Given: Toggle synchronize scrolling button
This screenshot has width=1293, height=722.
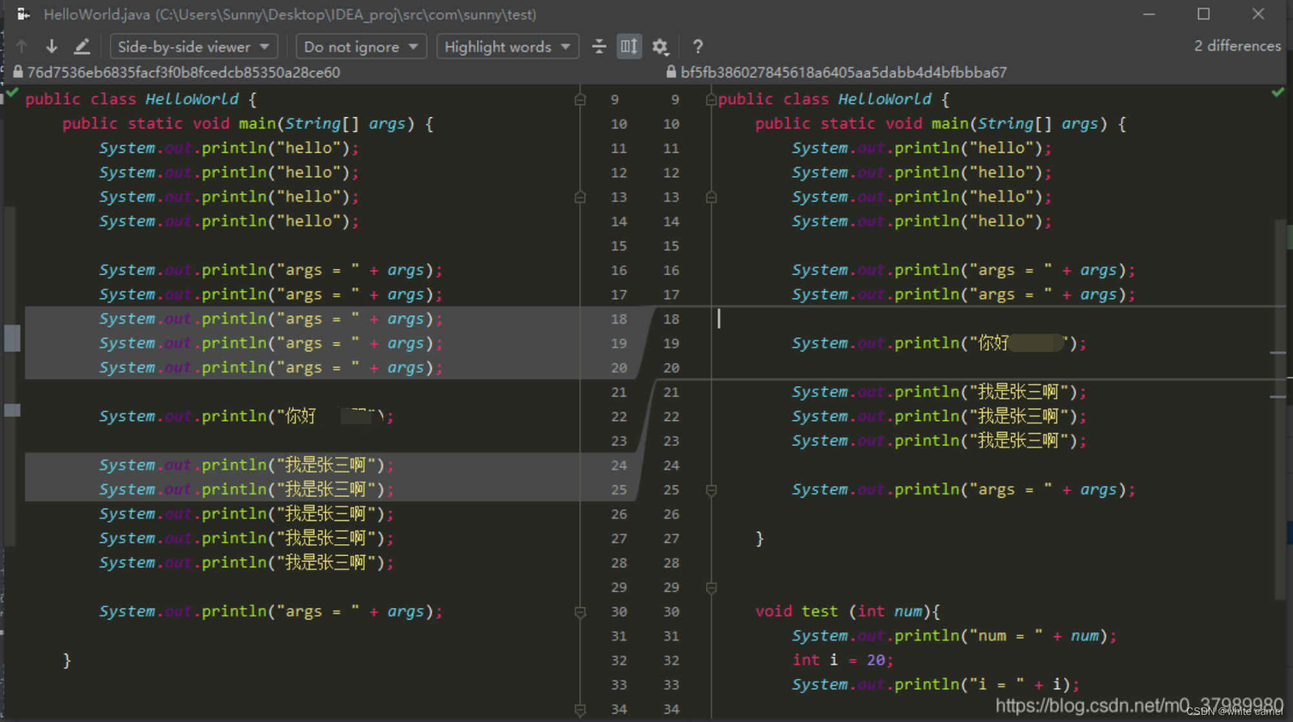Looking at the screenshot, I should (x=629, y=46).
